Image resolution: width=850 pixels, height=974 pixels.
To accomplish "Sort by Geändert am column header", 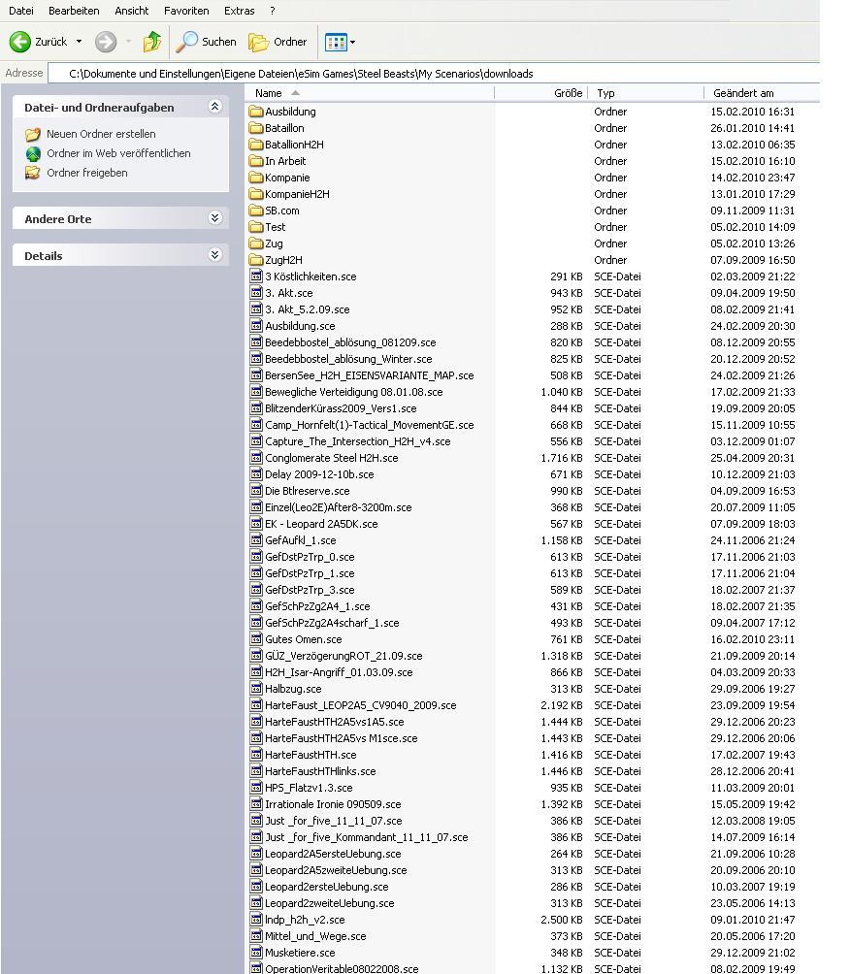I will point(743,93).
